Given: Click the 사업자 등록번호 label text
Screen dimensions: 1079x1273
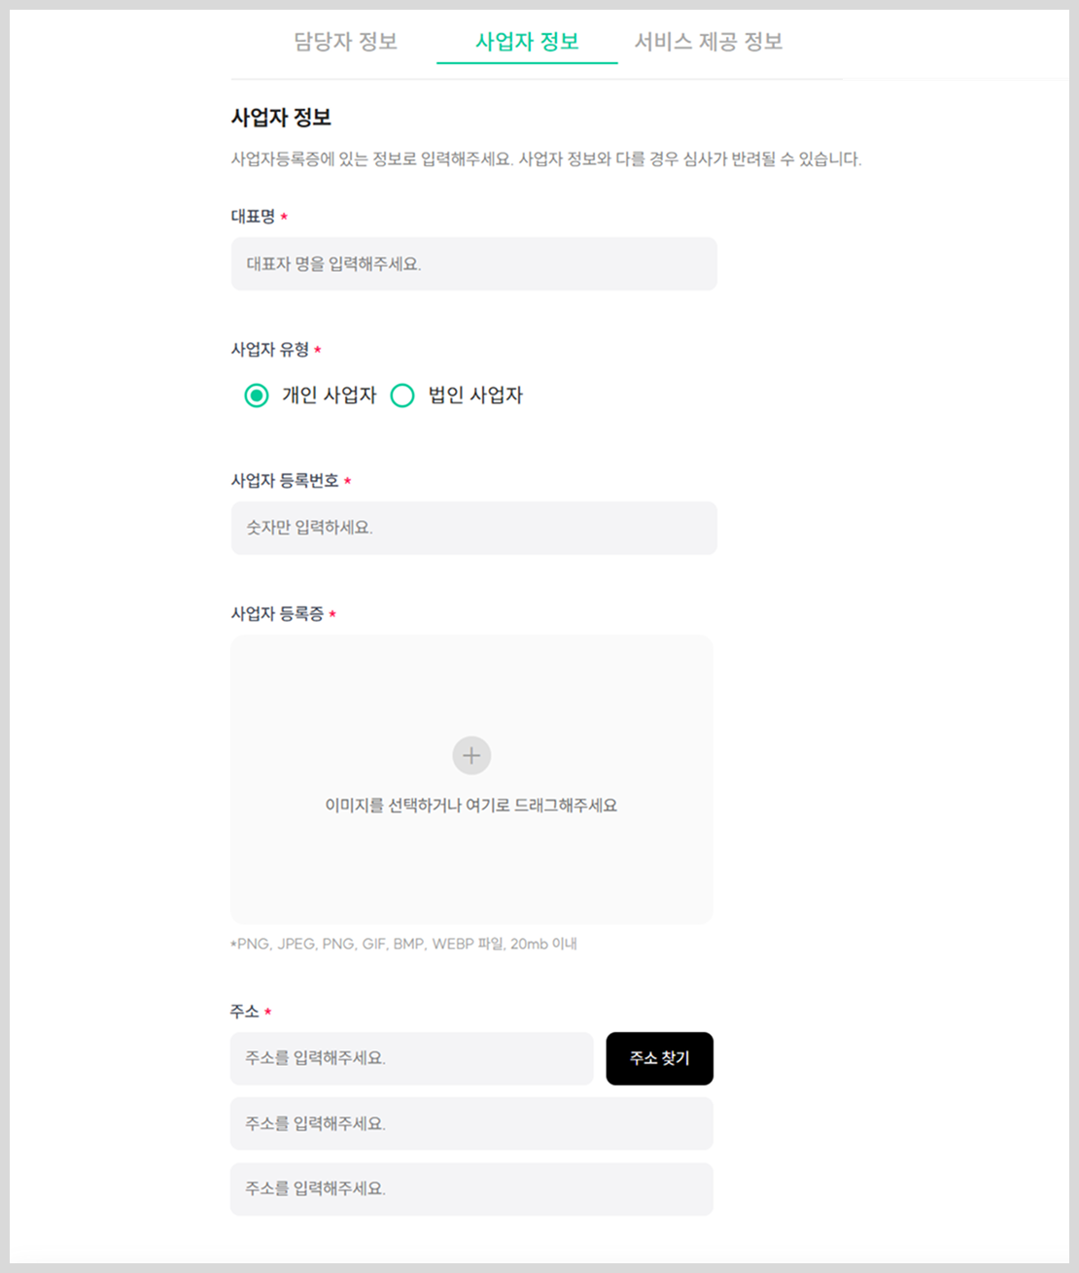Looking at the screenshot, I should tap(285, 480).
